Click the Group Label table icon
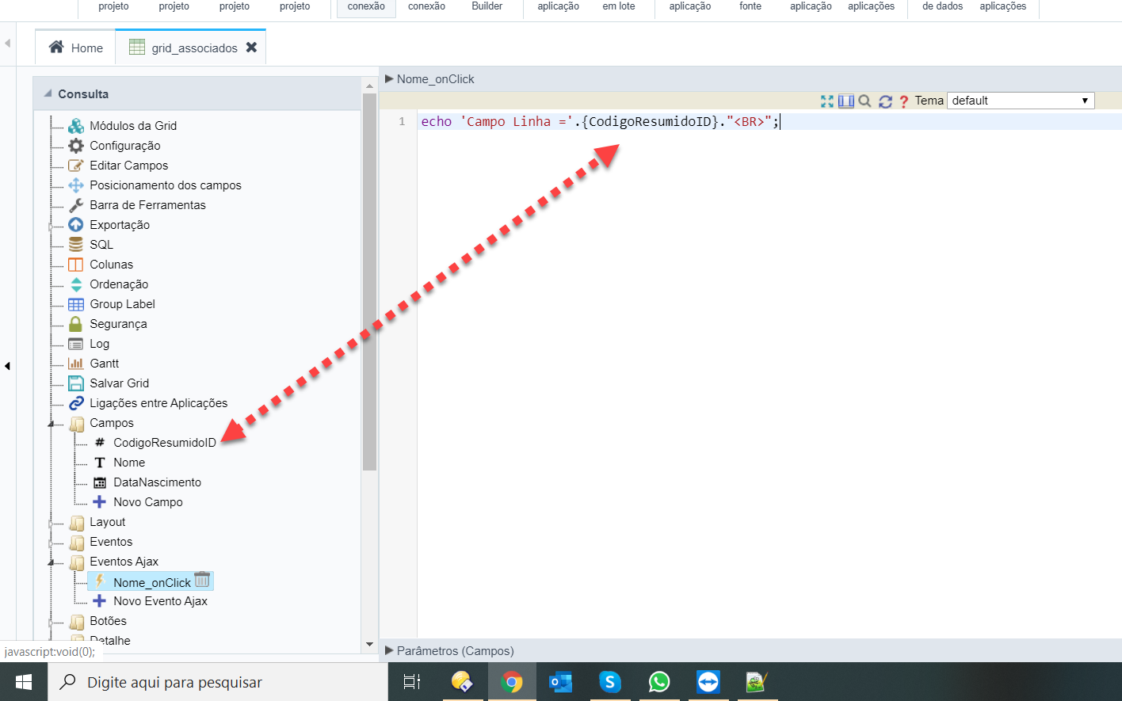 (x=76, y=304)
